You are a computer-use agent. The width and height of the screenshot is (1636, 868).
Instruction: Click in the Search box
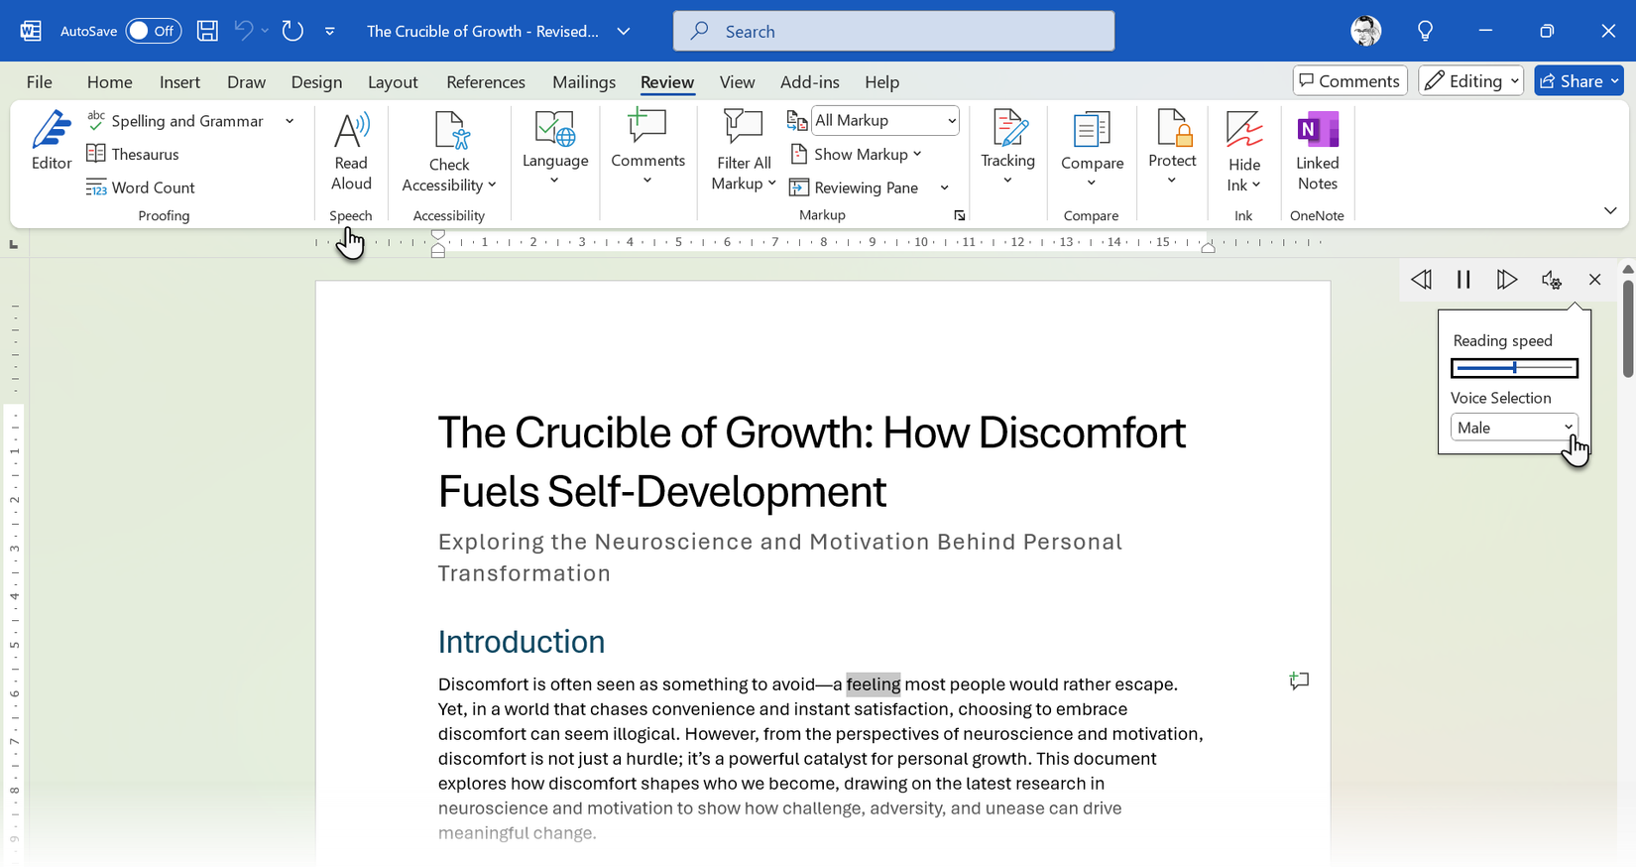click(893, 31)
